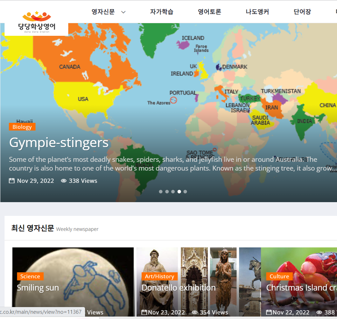
Task: Click the eye icon beside 354 Views
Action: 195,312
